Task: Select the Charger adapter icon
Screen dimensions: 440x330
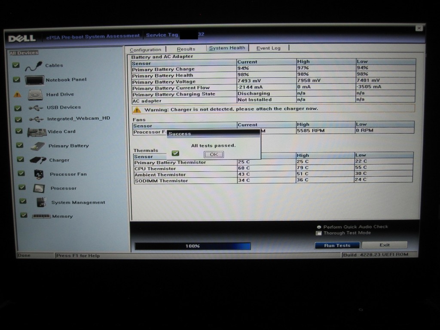Action: click(38, 160)
